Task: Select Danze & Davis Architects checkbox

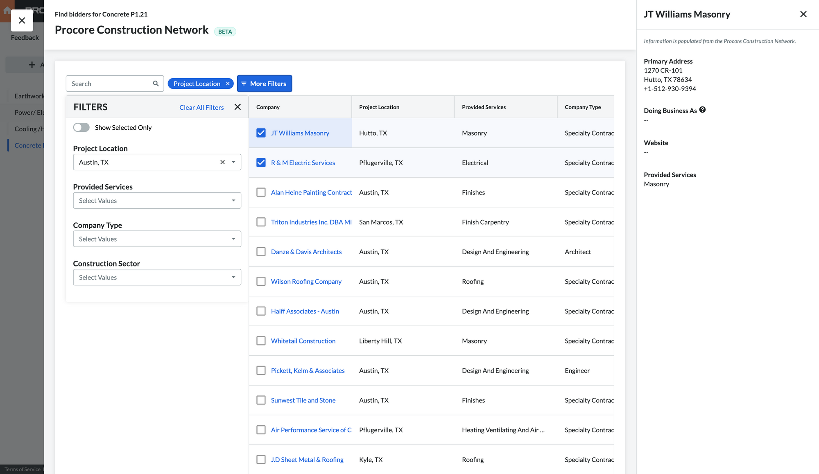Action: 261,252
